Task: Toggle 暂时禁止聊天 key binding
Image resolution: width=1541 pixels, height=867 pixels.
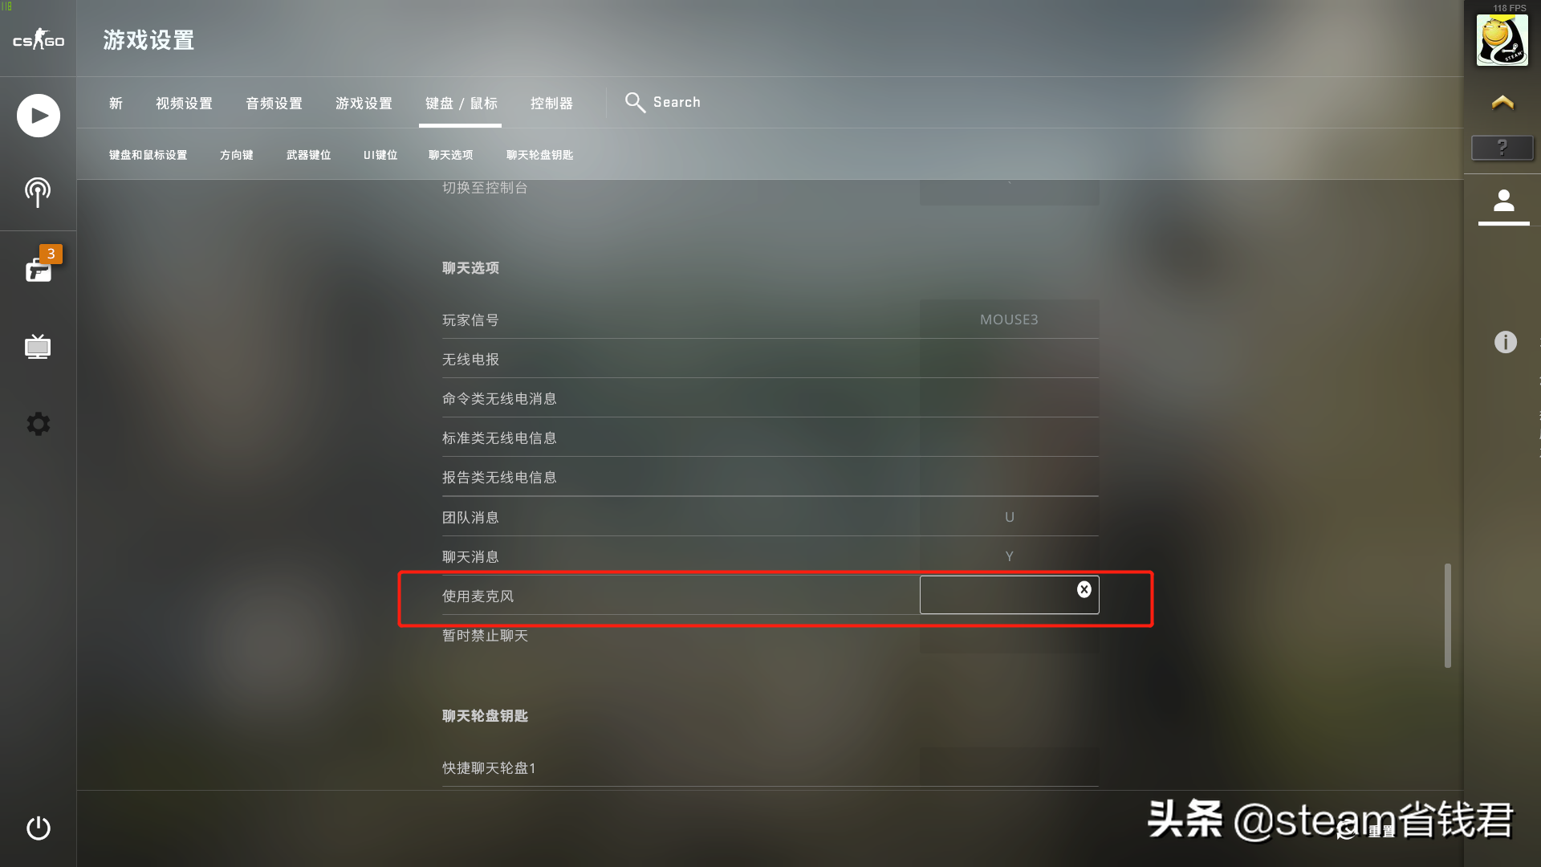Action: (x=1009, y=635)
